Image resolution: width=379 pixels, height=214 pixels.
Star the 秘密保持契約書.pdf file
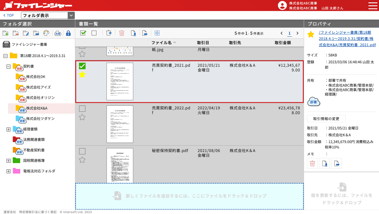coord(82,160)
